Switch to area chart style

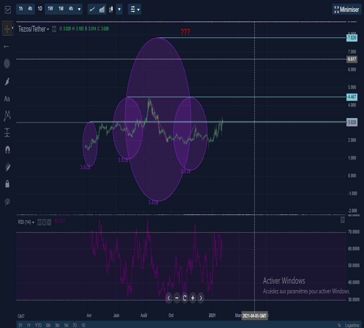(x=102, y=9)
